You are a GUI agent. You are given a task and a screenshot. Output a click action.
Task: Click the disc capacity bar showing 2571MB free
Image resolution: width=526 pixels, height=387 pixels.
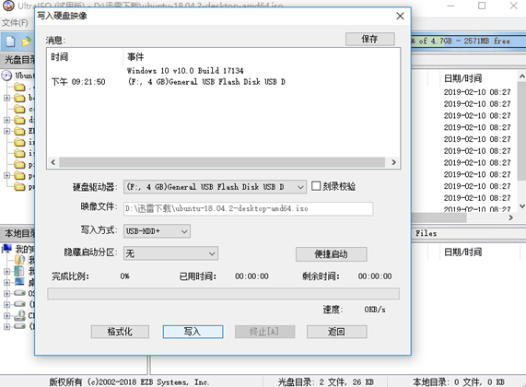point(468,41)
